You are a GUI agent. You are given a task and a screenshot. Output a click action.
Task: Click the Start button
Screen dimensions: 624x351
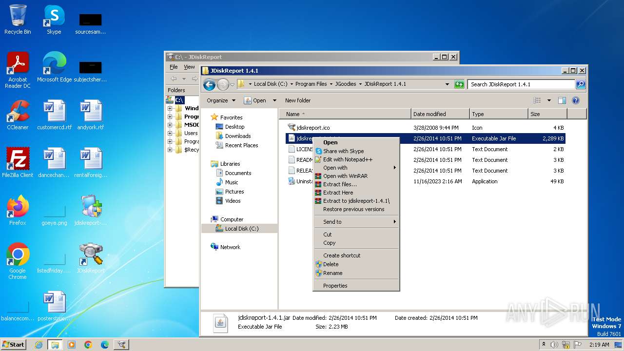point(14,345)
